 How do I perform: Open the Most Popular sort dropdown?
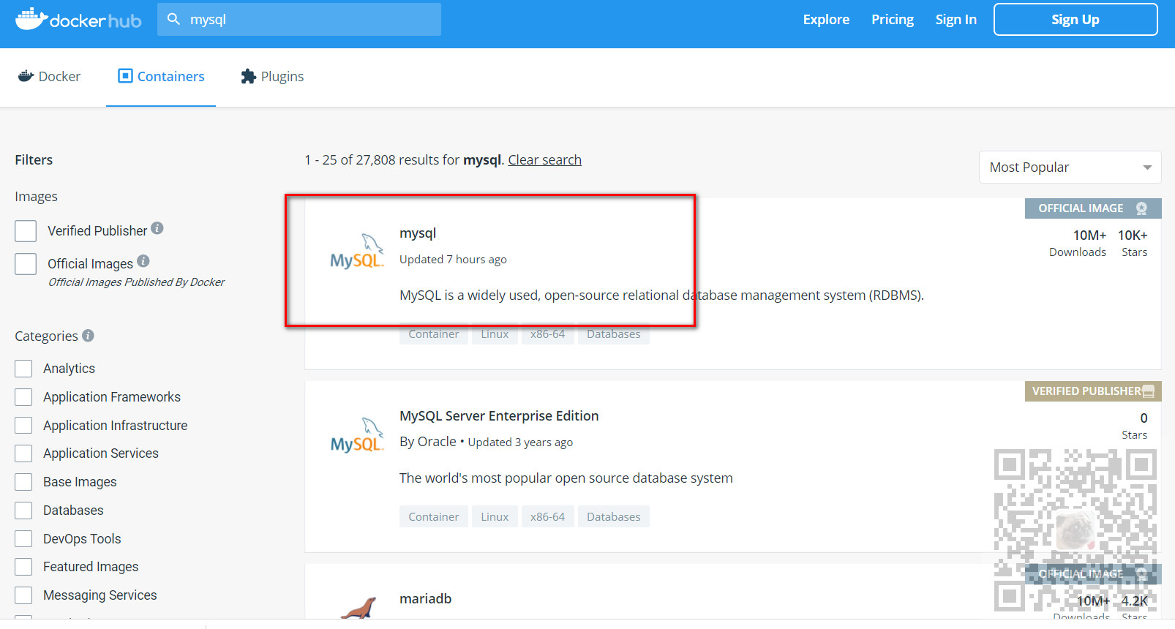pyautogui.click(x=1070, y=167)
